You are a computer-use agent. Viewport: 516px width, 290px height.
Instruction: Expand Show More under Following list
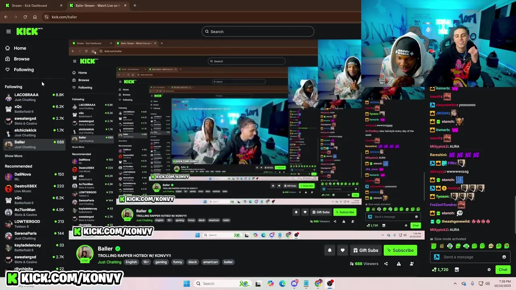tap(14, 156)
